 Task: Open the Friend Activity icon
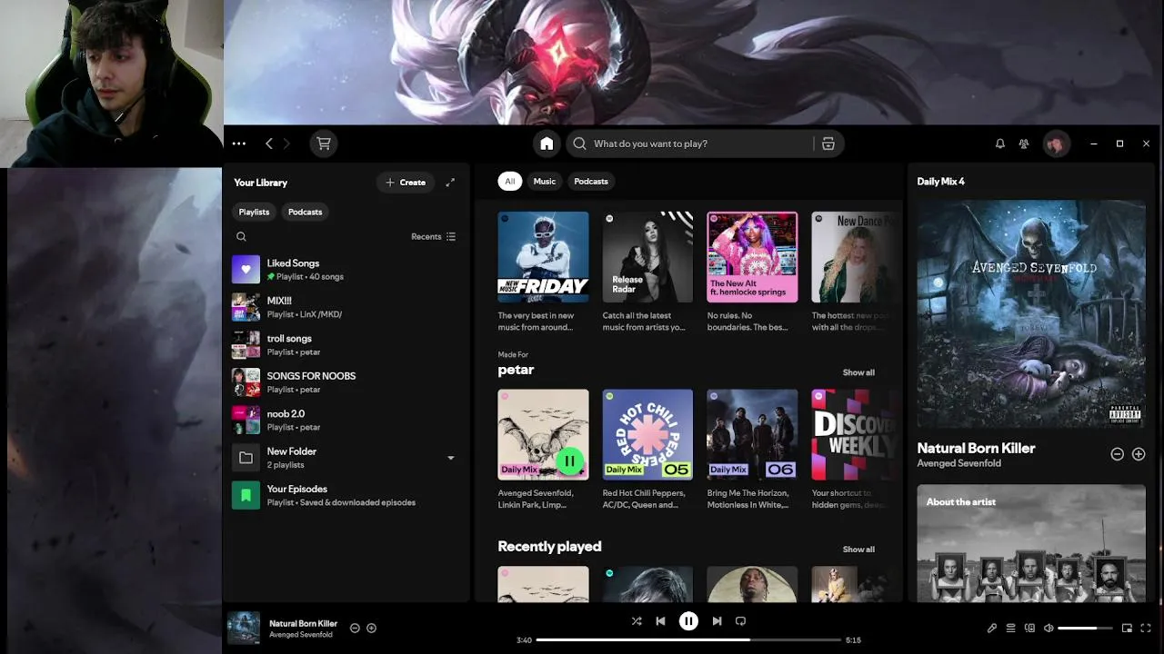[x=1024, y=144]
